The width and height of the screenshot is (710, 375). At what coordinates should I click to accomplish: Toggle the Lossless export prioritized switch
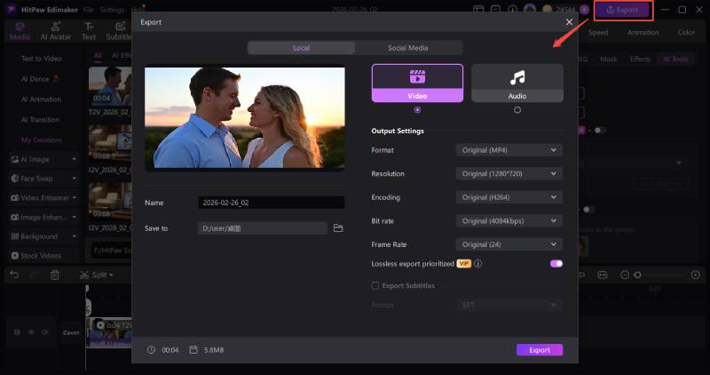tap(556, 264)
